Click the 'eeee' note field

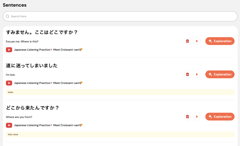click(120, 92)
